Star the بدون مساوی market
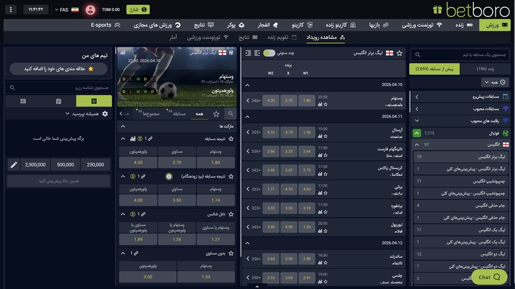The height and width of the screenshot is (289, 515). [231, 253]
